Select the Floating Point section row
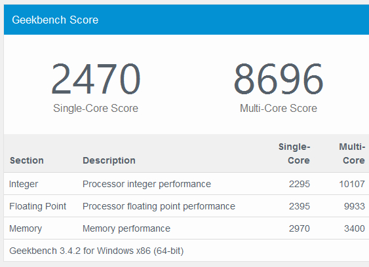Screen dimensions: 369x267 (186, 206)
